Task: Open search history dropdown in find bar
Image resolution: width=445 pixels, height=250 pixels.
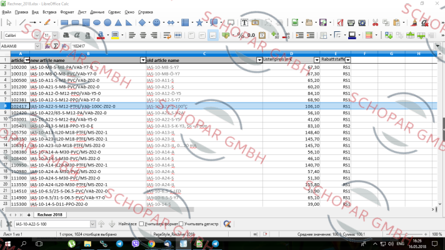Action: coord(92,224)
